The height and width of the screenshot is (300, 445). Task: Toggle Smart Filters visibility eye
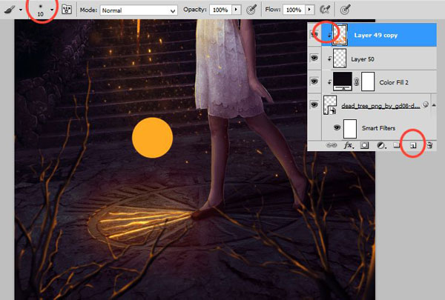coord(337,128)
